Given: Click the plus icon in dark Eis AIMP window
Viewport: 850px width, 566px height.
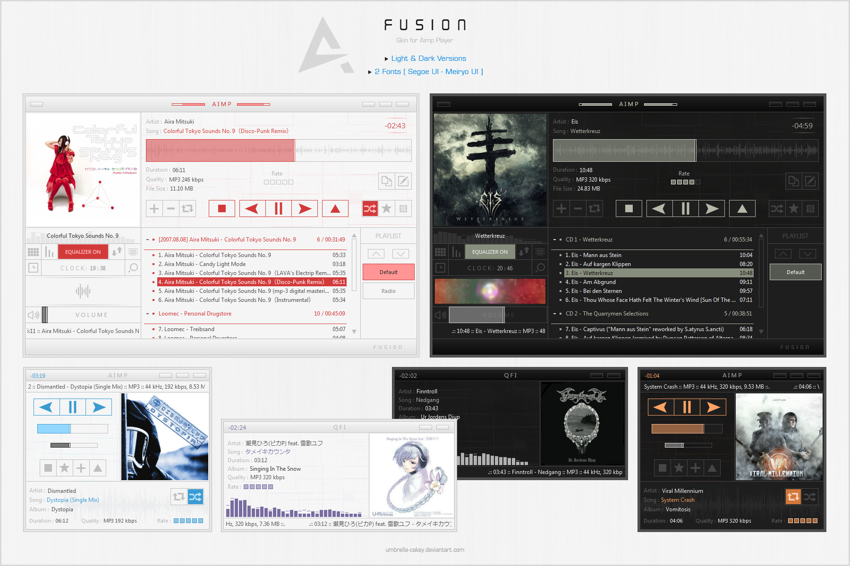Looking at the screenshot, I should point(561,208).
